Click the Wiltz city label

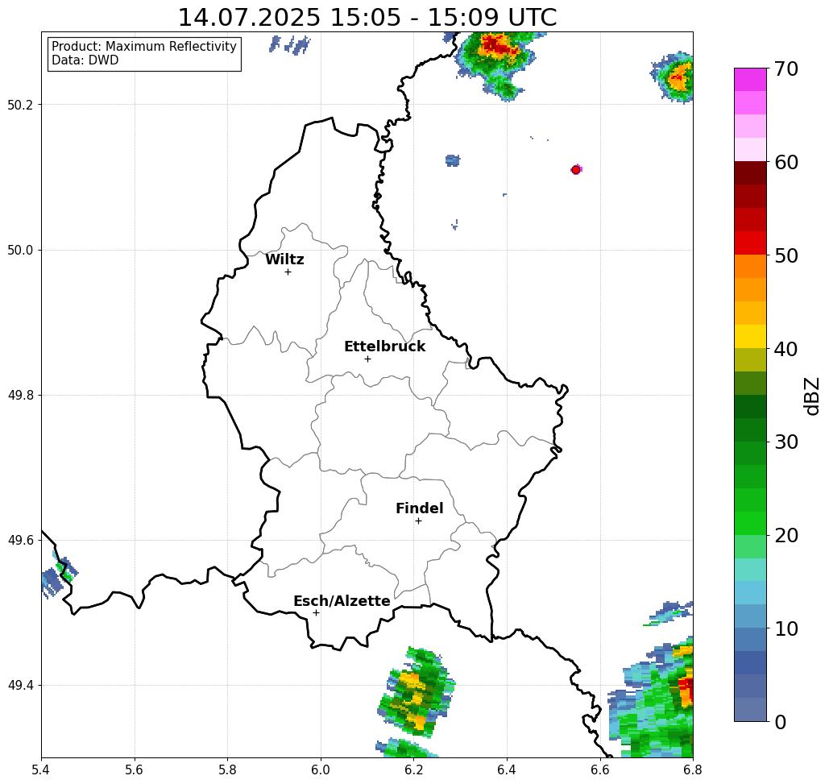click(284, 259)
